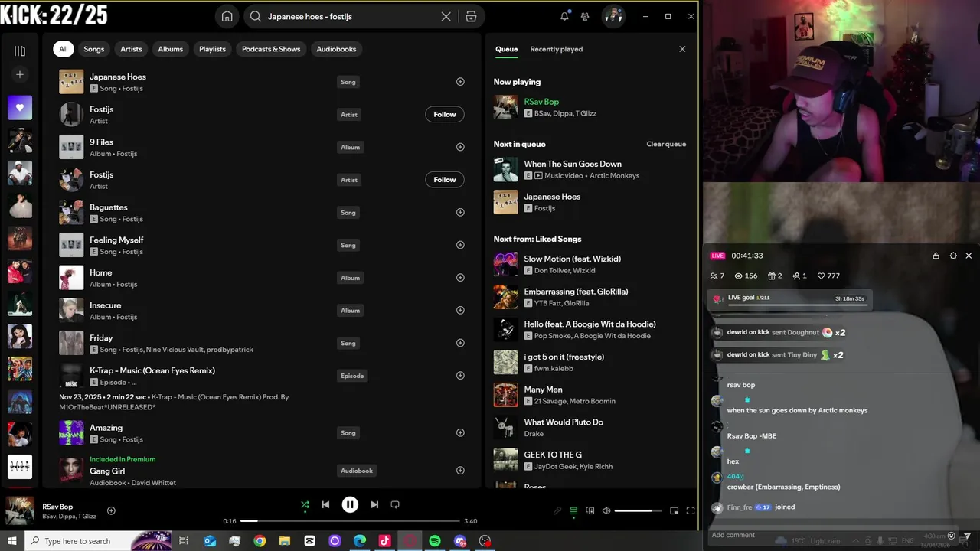The height and width of the screenshot is (551, 980).
Task: Add Feeling Myself to Liked Songs
Action: pos(460,245)
